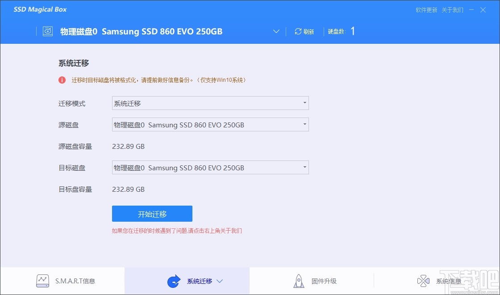
Task: Click the disk drive icon in header
Action: point(48,31)
